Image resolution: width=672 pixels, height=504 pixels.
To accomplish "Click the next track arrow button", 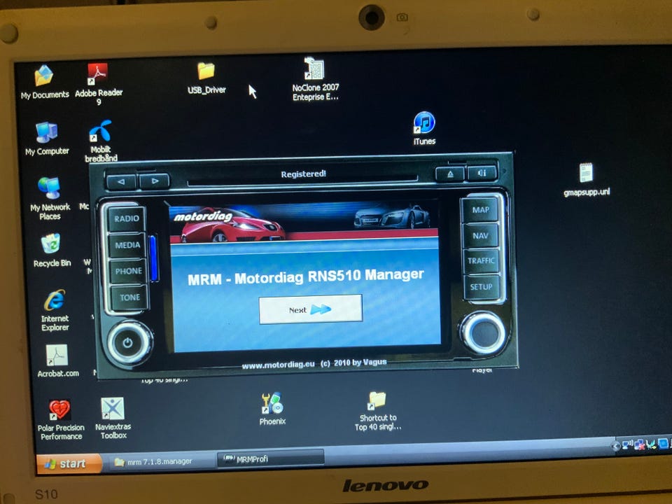I will [x=154, y=181].
